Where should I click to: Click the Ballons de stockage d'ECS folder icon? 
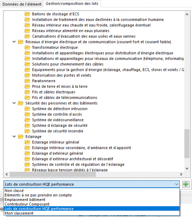coord(28,14)
